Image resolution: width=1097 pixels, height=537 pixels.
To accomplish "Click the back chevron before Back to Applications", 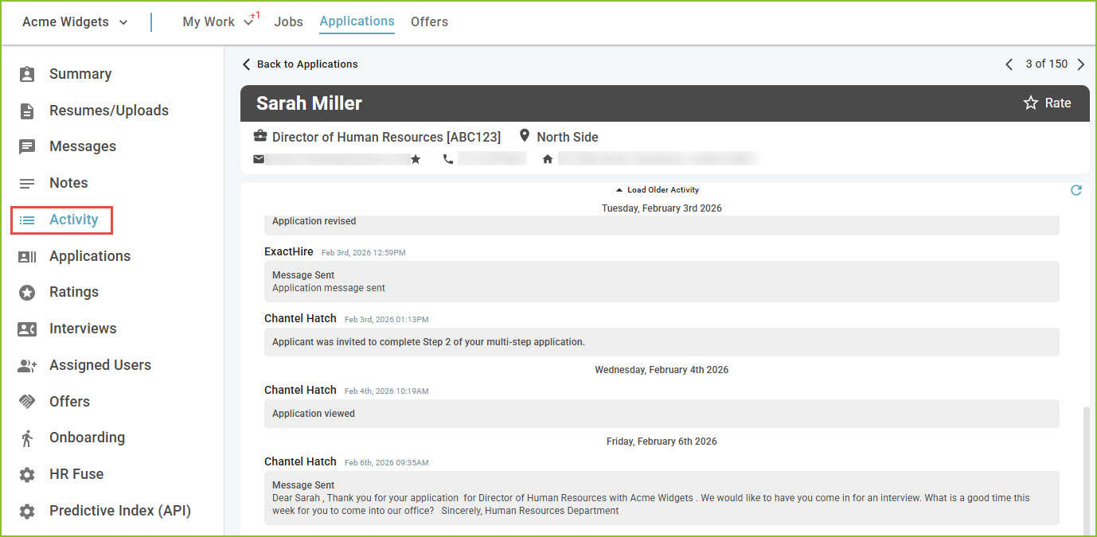I will pyautogui.click(x=246, y=64).
